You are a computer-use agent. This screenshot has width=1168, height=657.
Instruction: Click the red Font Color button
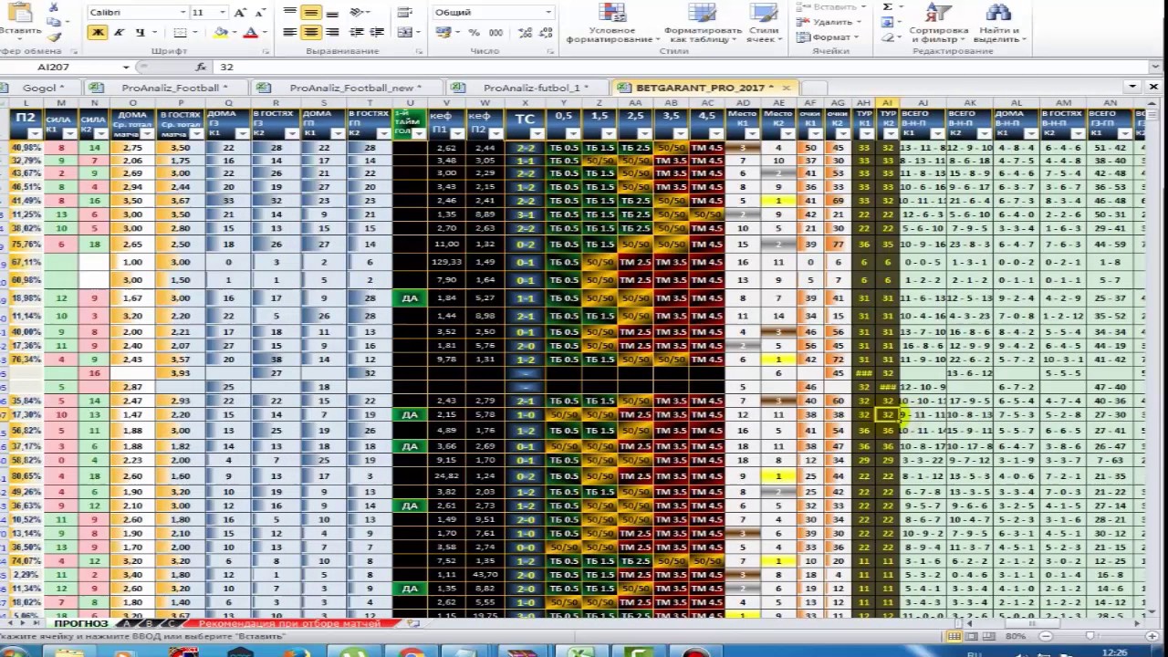tap(249, 33)
